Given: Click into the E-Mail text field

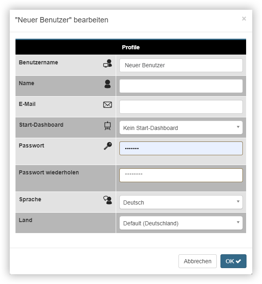Looking at the screenshot, I should coord(181,107).
